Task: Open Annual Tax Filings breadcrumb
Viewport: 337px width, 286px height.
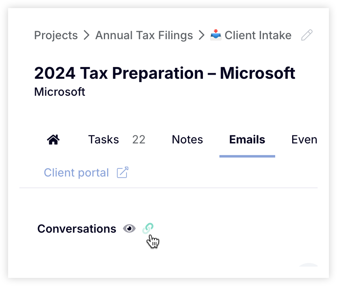Action: tap(144, 36)
